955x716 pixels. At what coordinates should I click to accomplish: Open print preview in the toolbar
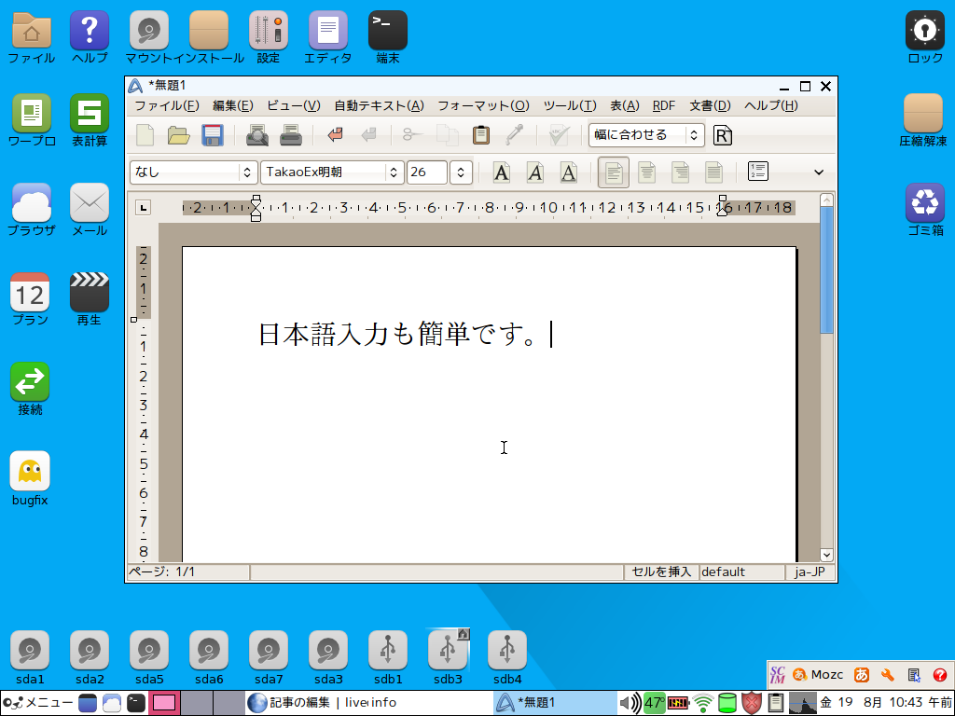pos(257,135)
